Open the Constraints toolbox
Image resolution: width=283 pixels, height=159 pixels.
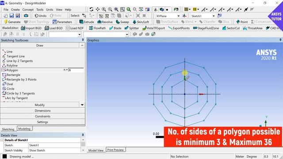click(x=42, y=116)
